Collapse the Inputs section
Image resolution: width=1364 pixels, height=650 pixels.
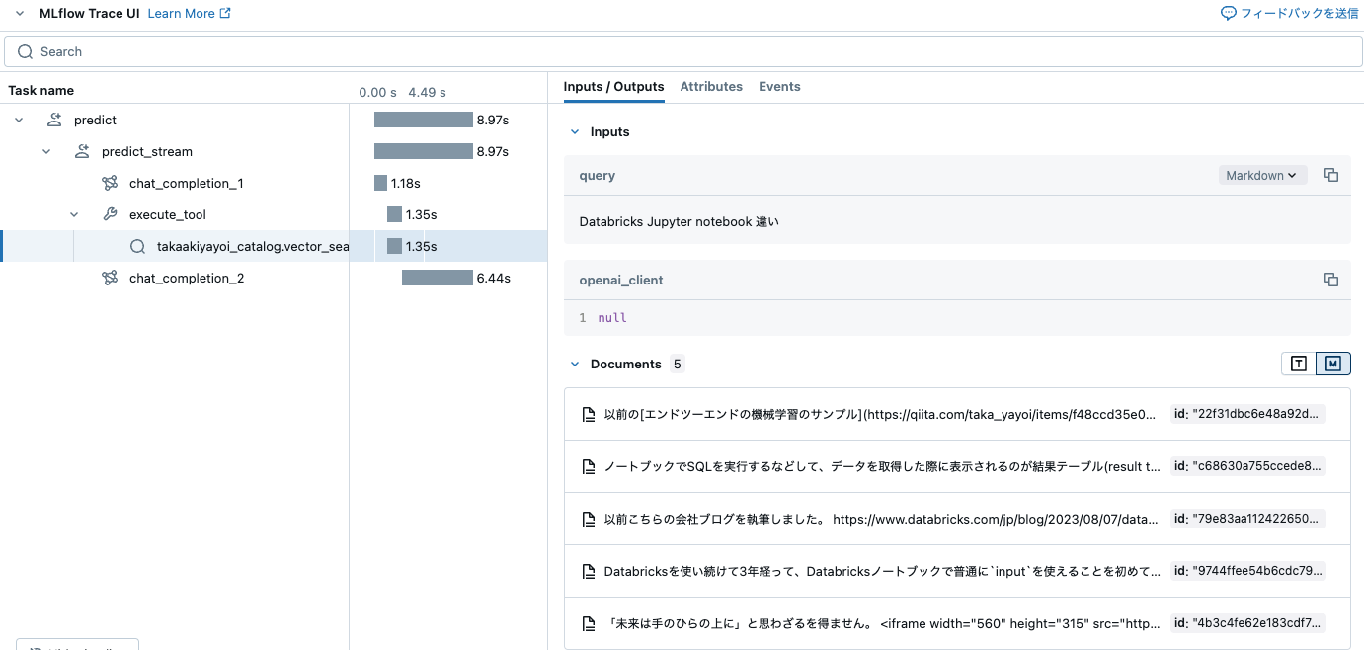575,131
